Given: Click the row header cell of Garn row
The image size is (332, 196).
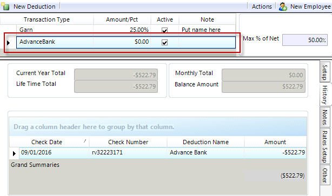Looking at the screenshot, I should (x=9, y=30).
